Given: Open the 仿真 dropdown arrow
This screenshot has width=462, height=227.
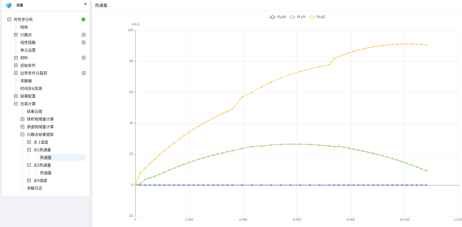Looking at the screenshot, I should [x=85, y=4].
